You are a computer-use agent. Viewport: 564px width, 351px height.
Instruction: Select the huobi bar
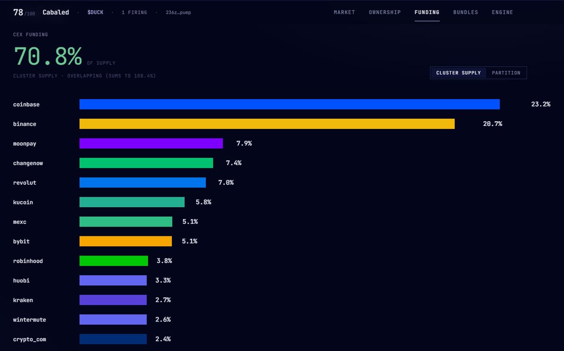click(x=113, y=281)
